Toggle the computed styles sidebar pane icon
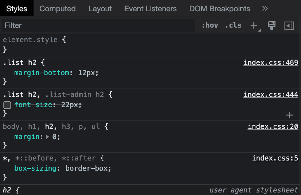301x195 pixels. pyautogui.click(x=289, y=25)
